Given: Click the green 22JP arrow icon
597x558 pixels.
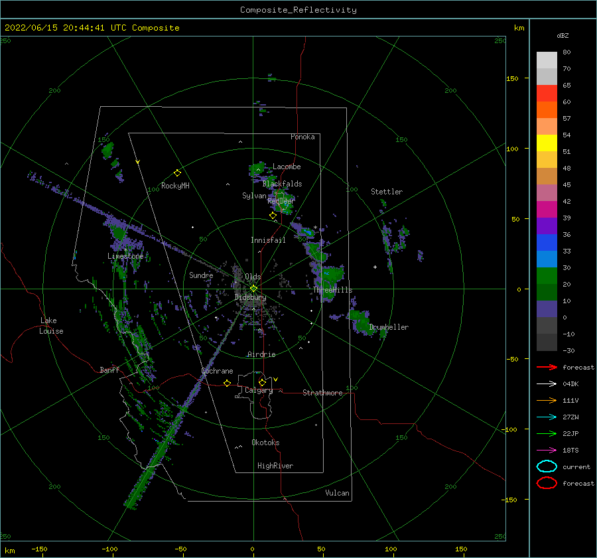Looking at the screenshot, I should [x=547, y=433].
